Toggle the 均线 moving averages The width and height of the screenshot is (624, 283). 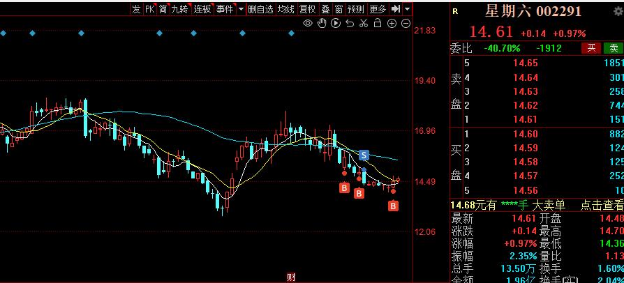pyautogui.click(x=285, y=9)
